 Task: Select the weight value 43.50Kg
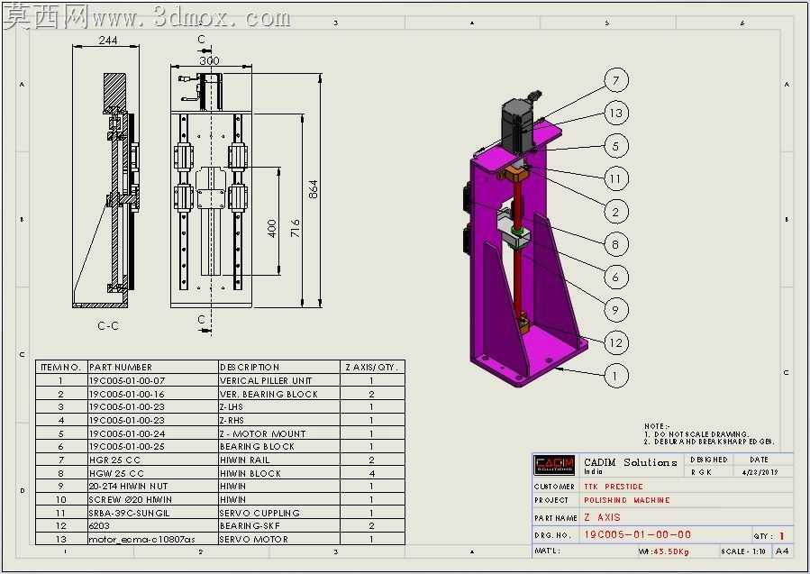(x=671, y=551)
